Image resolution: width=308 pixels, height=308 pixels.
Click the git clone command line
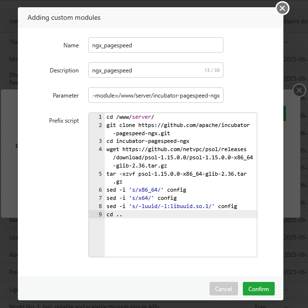[x=178, y=125]
